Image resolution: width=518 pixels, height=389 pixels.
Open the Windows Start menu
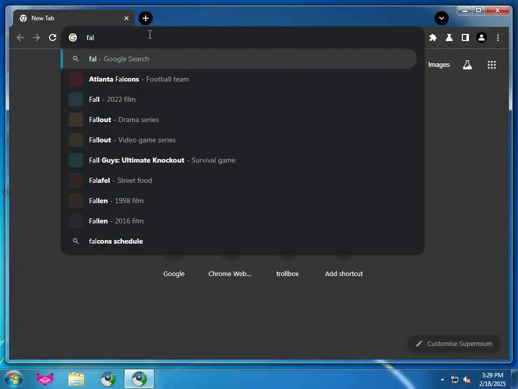(14, 379)
